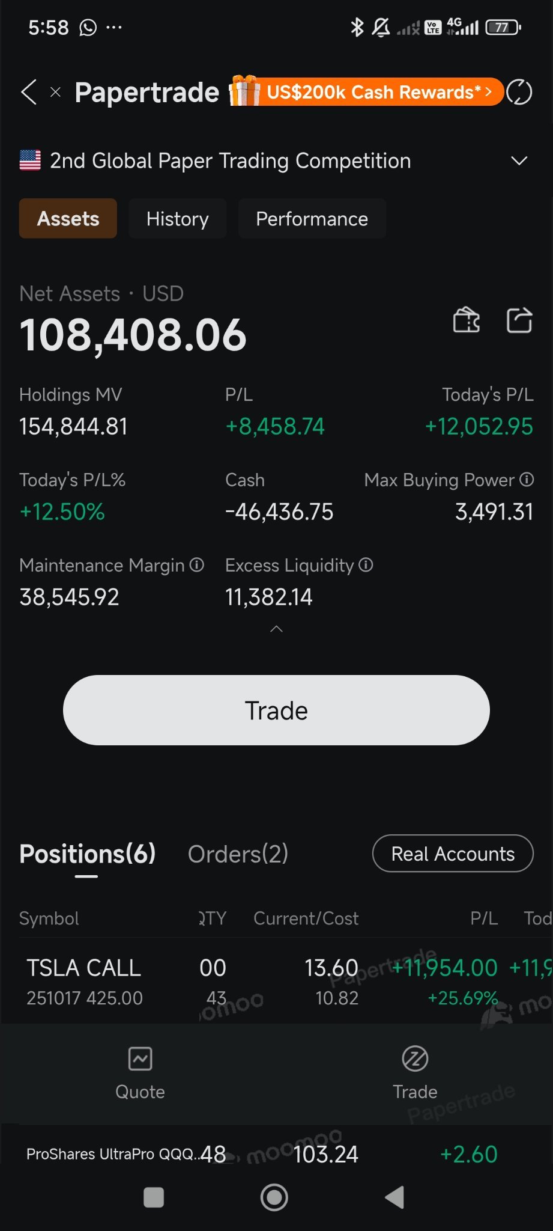
Task: Tap the refresh circle icon
Action: [x=519, y=92]
